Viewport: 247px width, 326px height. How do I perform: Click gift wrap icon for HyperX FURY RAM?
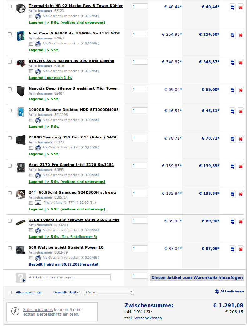click(x=38, y=230)
